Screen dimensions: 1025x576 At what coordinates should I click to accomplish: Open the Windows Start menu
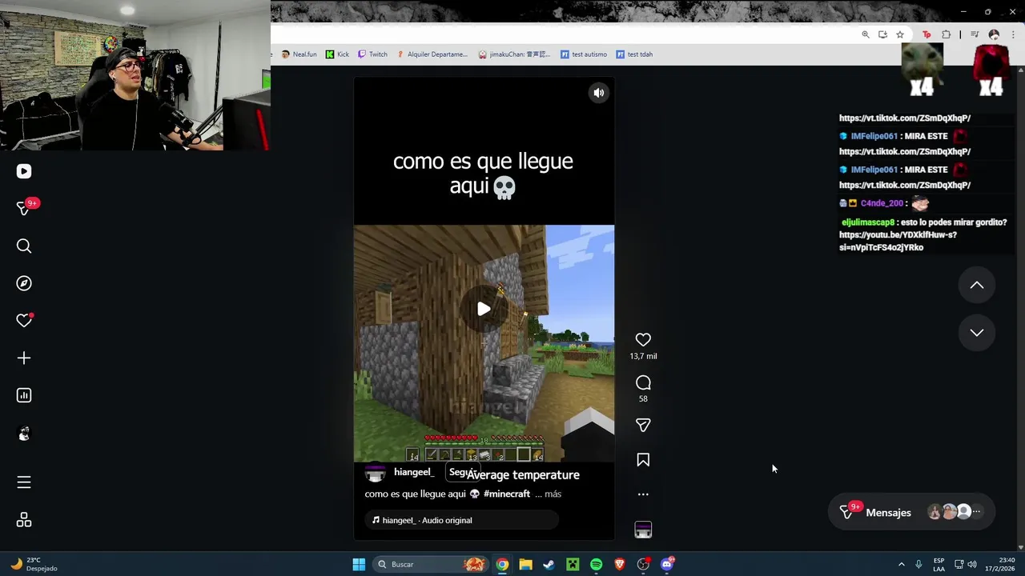(359, 565)
